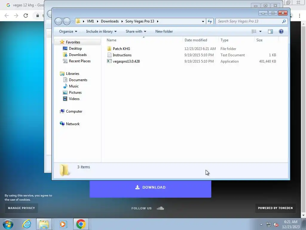Click the blue DOWNLOAD button in Chrome
Screen dimensions: 306x230
click(150, 187)
